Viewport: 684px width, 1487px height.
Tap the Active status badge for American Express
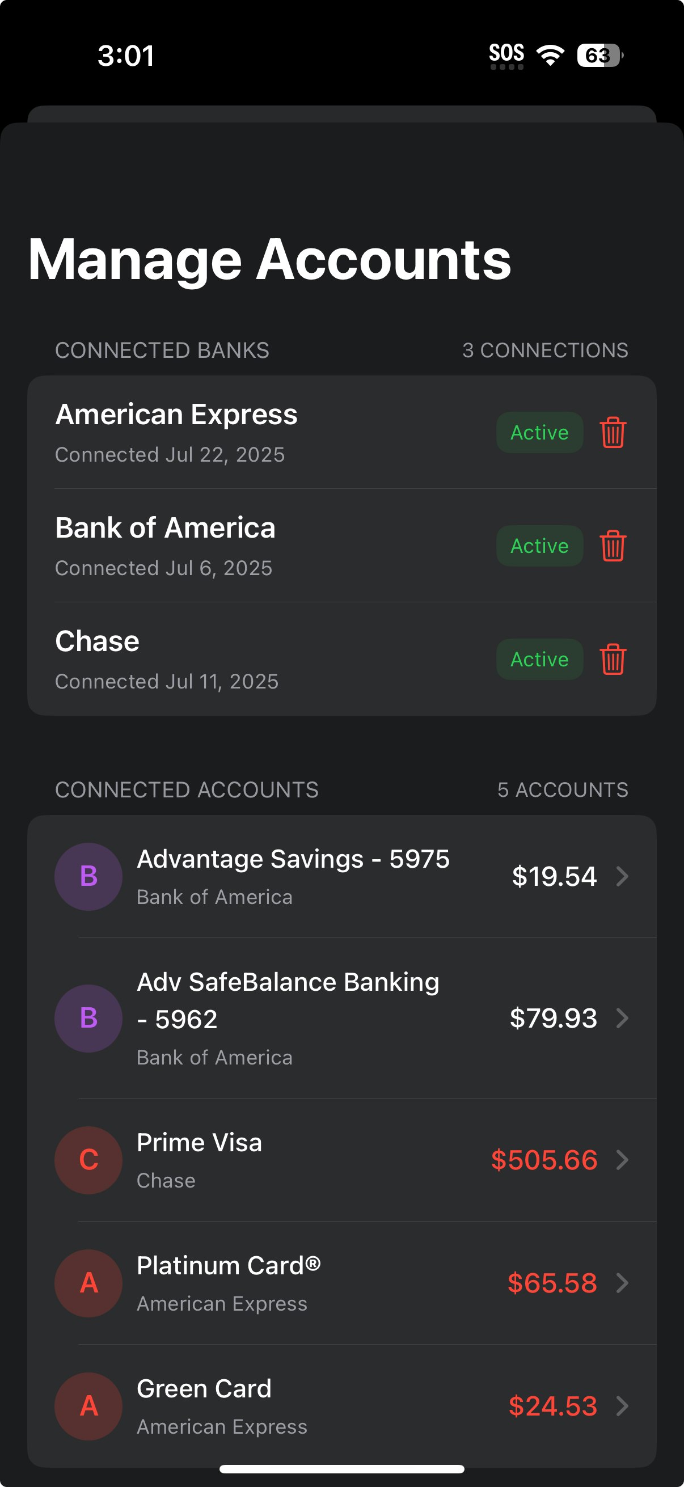[540, 432]
